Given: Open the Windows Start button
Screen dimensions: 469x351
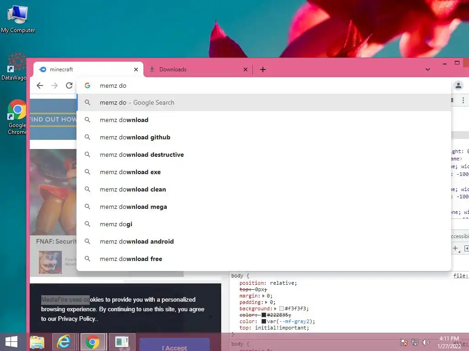Looking at the screenshot, I should point(11,342).
